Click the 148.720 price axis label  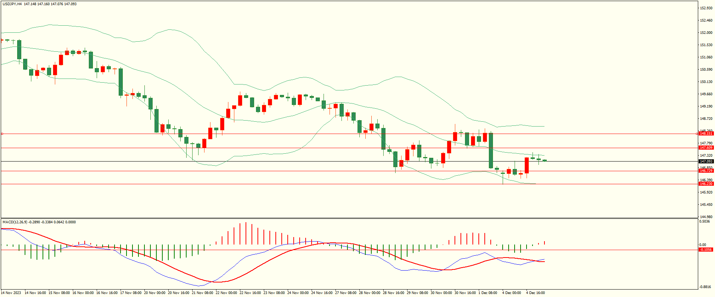click(706, 119)
